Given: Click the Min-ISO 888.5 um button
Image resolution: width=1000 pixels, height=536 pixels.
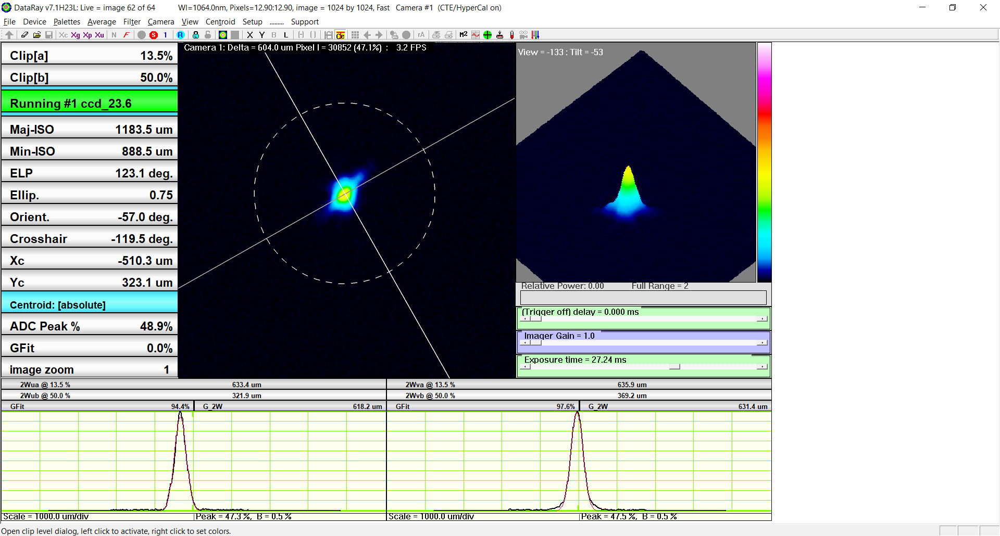Looking at the screenshot, I should (x=90, y=150).
